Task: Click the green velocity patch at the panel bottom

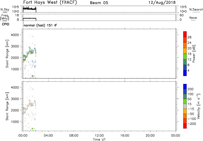Action: (32, 129)
